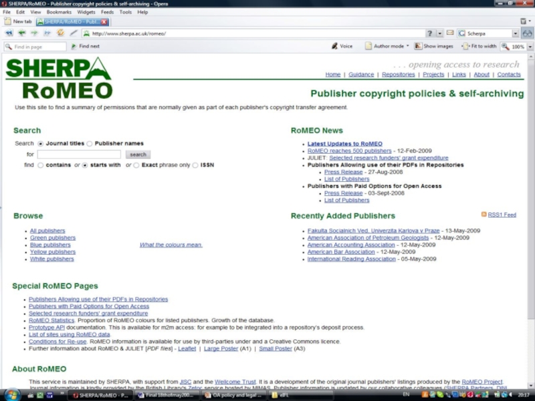
Task: Open the All publishers link
Action: [47, 231]
